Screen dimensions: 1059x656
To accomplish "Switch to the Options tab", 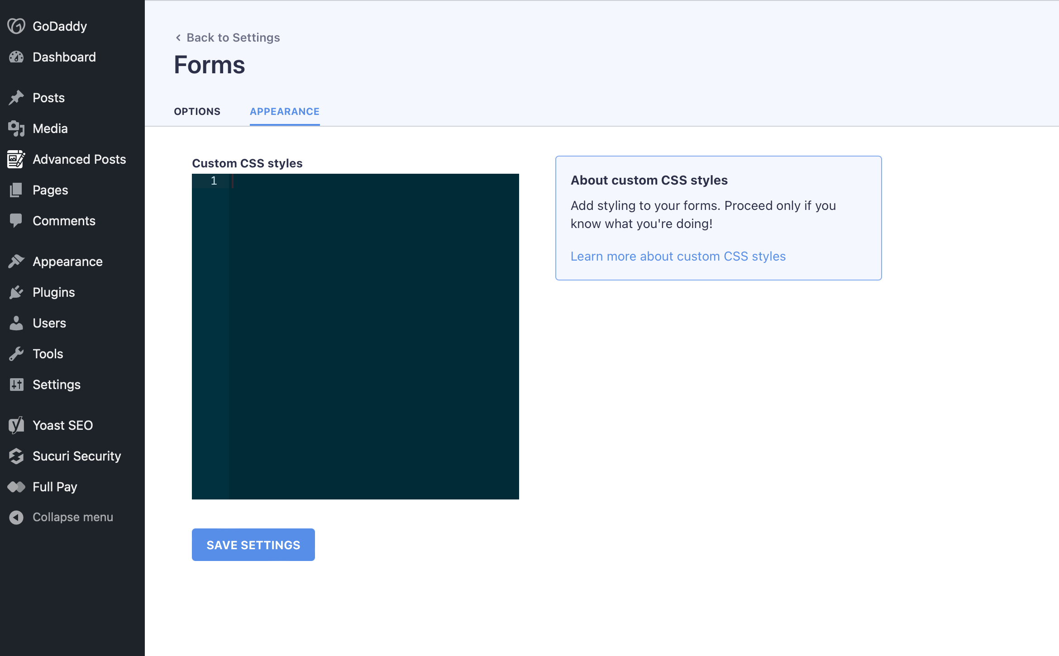I will 197,111.
